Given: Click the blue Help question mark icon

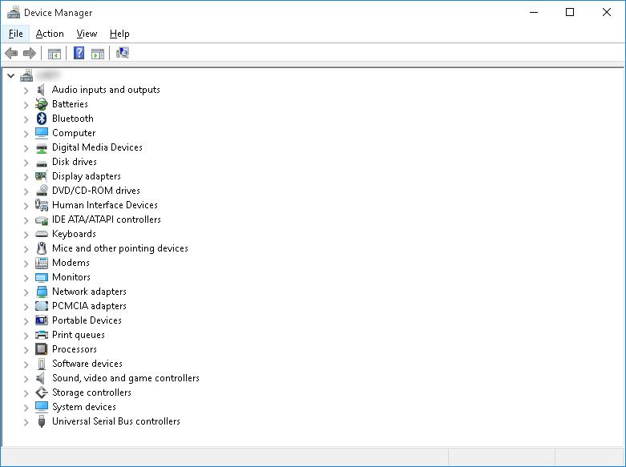Looking at the screenshot, I should point(79,54).
